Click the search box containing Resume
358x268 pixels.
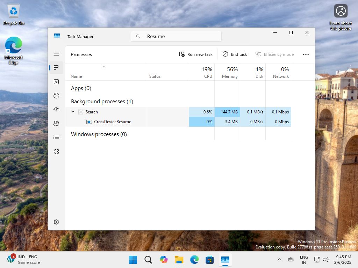click(176, 36)
